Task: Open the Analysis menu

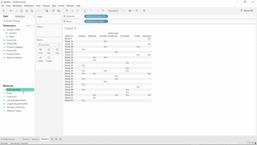Action: click(x=46, y=6)
